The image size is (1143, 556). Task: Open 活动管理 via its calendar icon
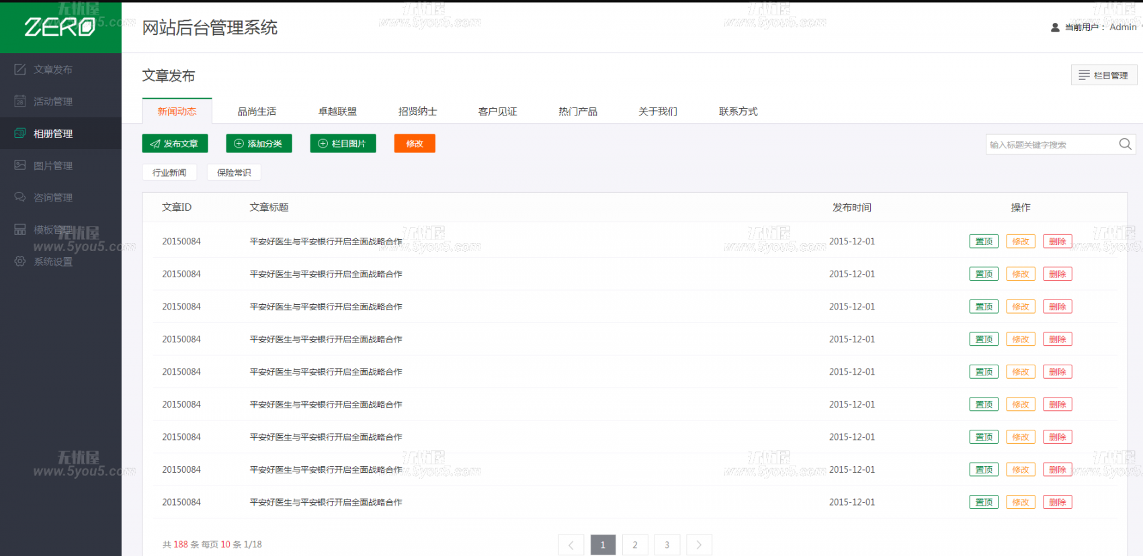click(x=20, y=101)
